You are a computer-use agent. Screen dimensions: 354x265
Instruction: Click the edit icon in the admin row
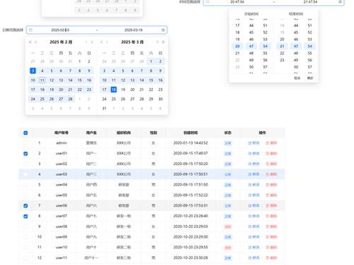click(250, 143)
